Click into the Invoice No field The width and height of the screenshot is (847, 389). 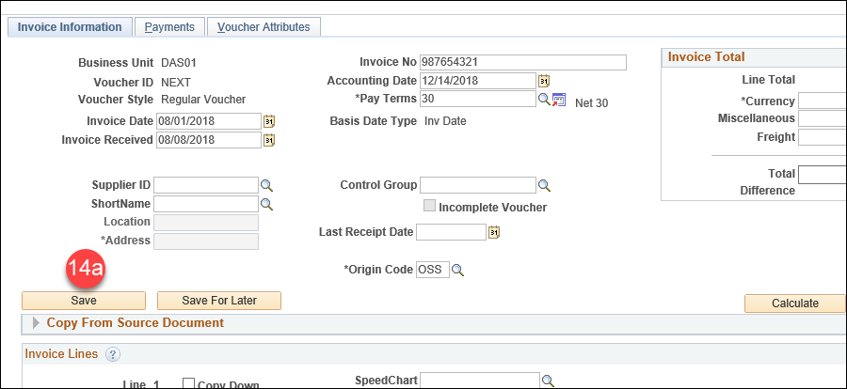tap(523, 63)
